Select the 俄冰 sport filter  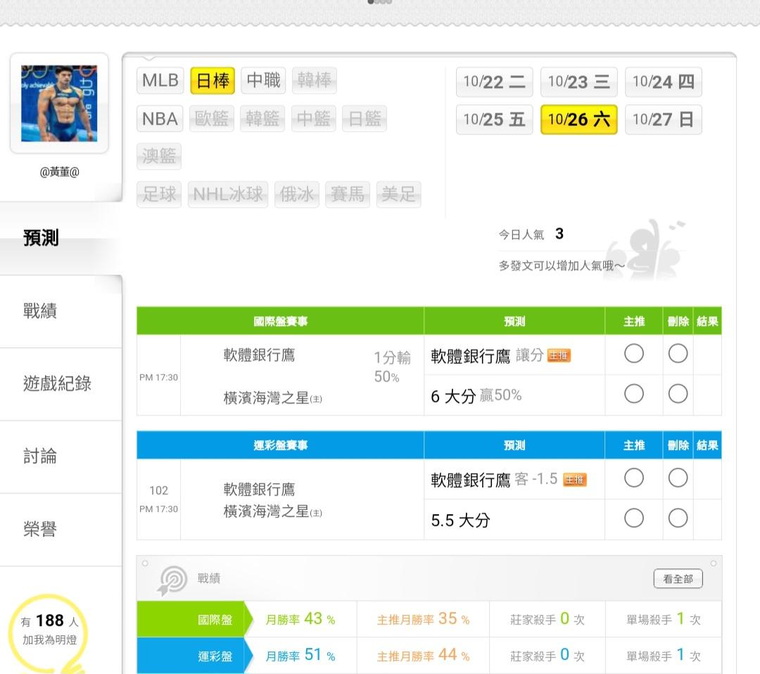[297, 194]
